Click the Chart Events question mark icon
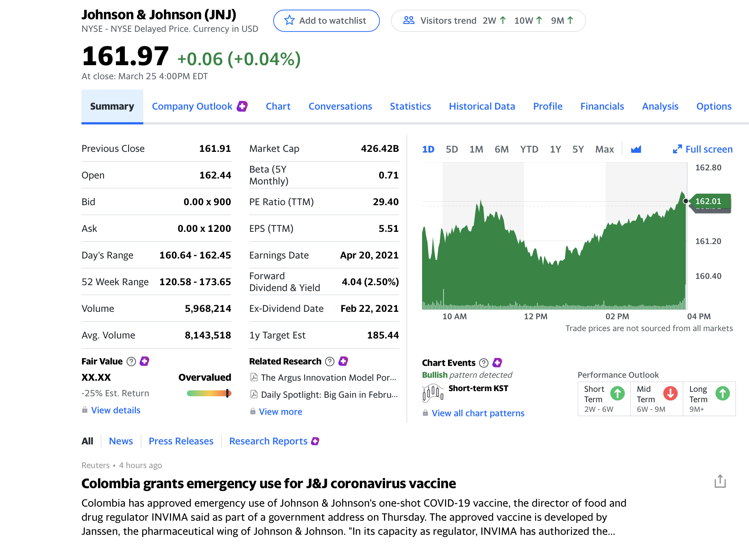 pyautogui.click(x=483, y=363)
